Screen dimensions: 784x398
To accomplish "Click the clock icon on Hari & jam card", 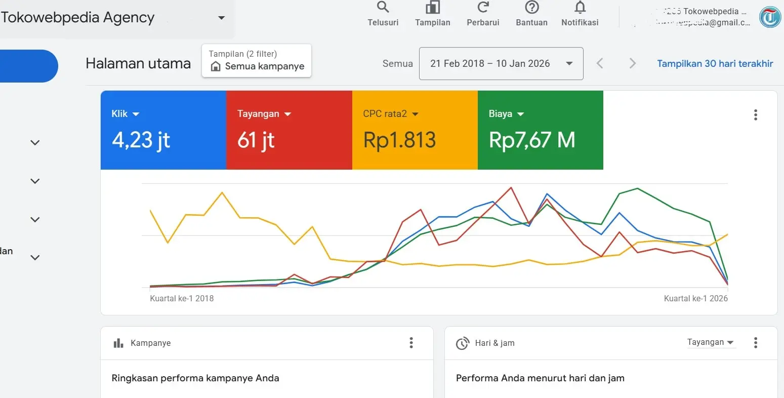I will pos(462,343).
